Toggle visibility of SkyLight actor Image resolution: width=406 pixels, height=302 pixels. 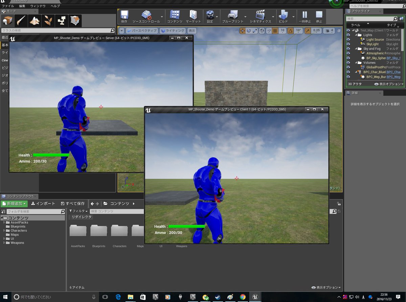click(x=348, y=44)
